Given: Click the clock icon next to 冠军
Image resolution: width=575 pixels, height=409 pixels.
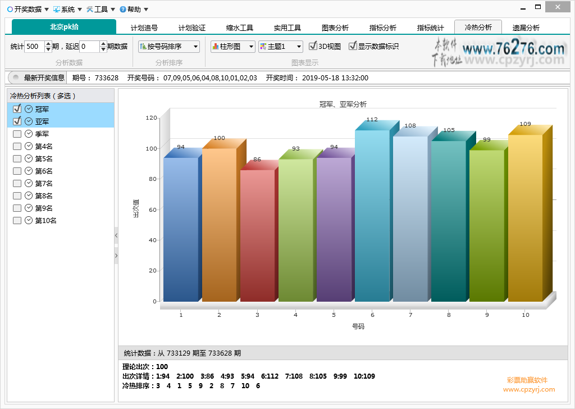Looking at the screenshot, I should click(x=29, y=109).
